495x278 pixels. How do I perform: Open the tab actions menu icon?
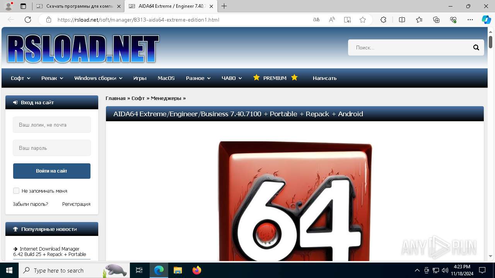[x=23, y=6]
